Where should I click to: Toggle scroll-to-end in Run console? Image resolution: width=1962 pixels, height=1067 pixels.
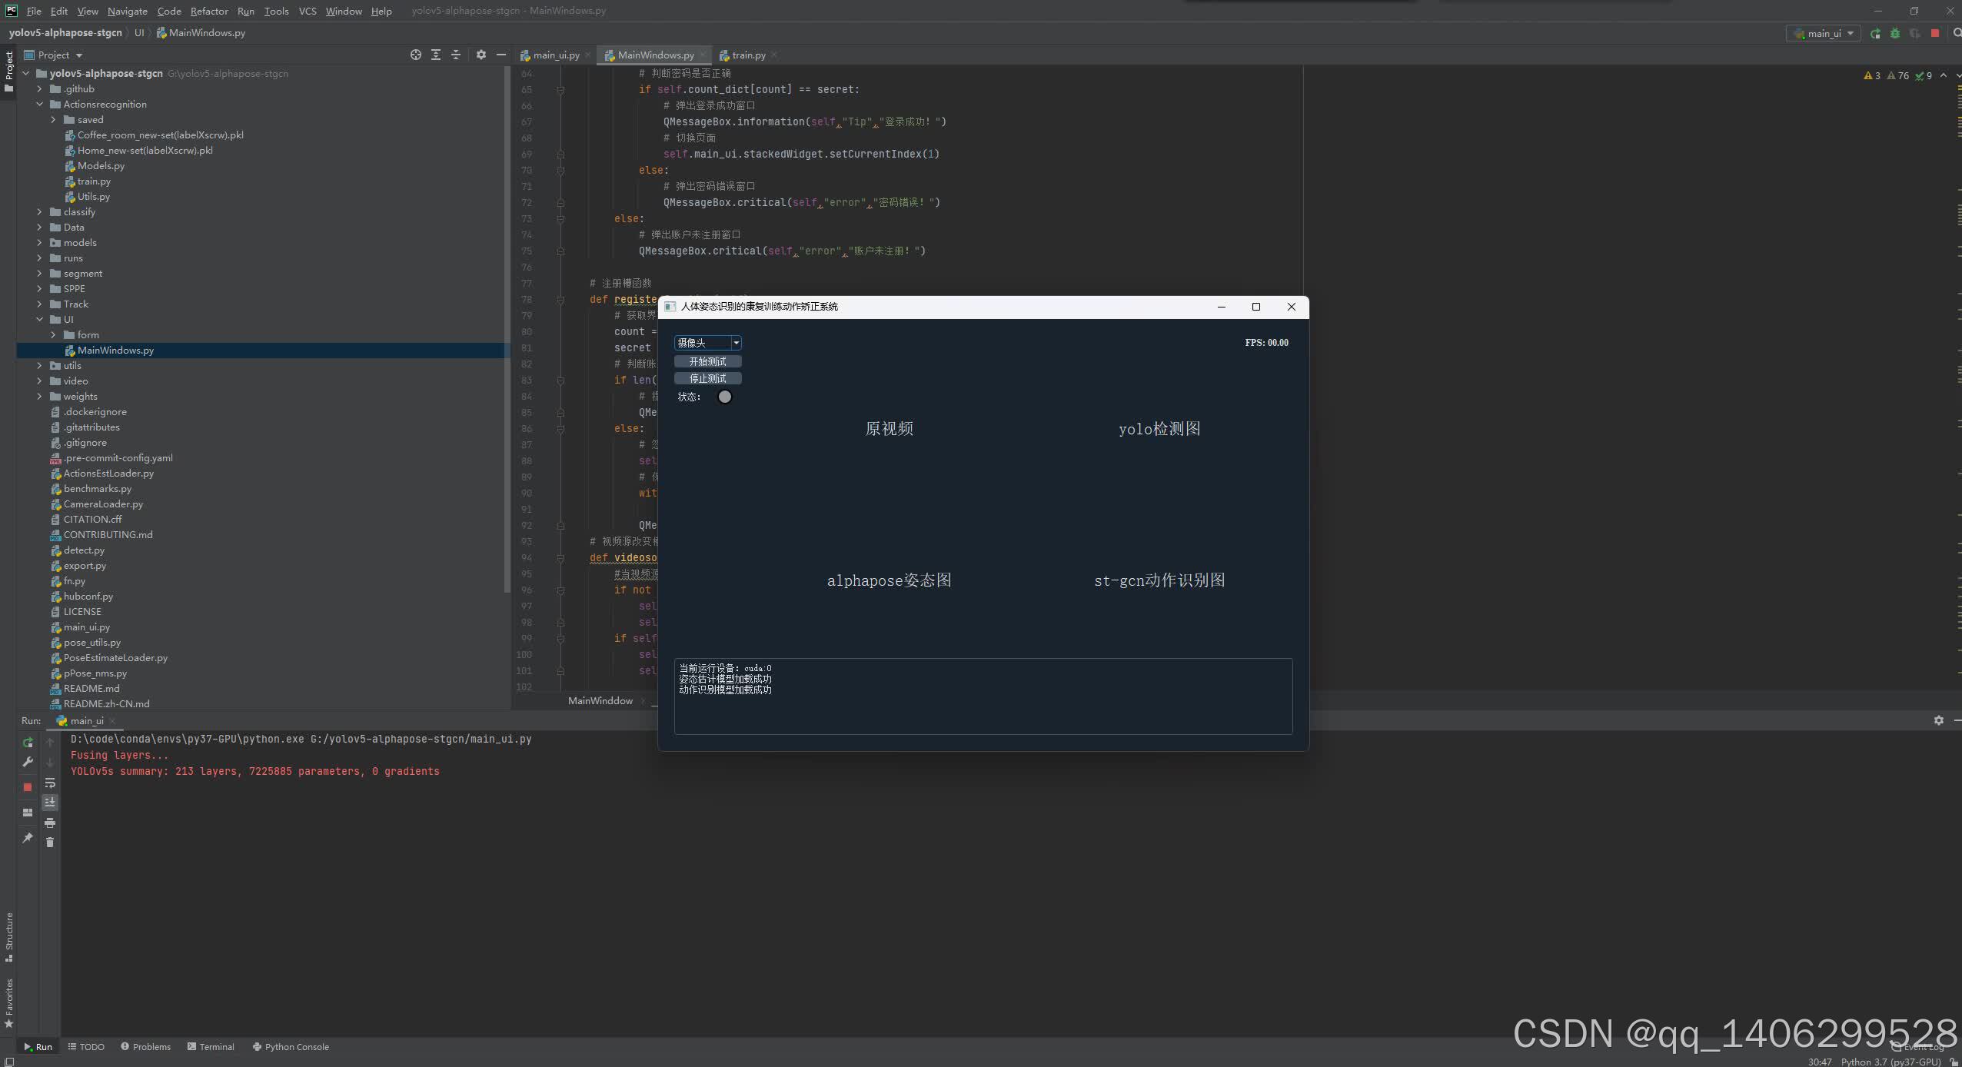[x=50, y=803]
